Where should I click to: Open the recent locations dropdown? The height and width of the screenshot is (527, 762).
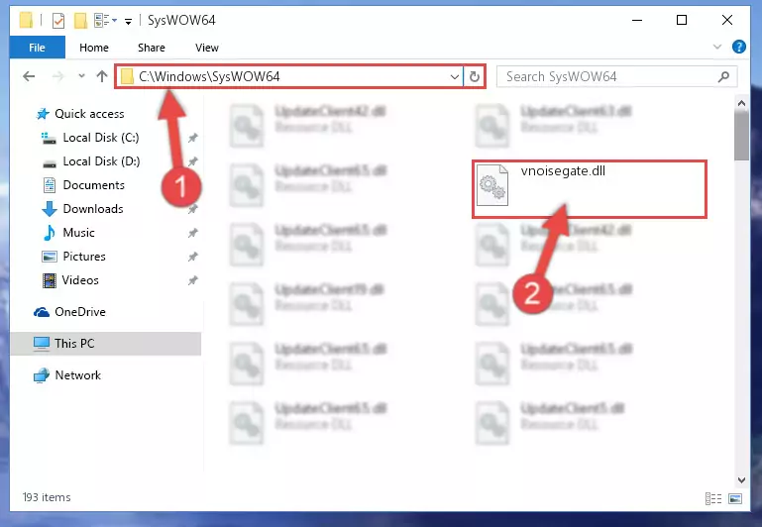[x=81, y=75]
